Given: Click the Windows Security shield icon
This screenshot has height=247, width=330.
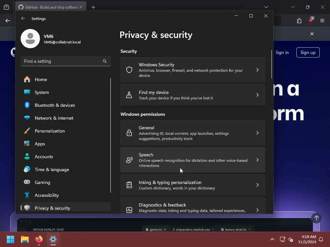Looking at the screenshot, I should point(129,70).
